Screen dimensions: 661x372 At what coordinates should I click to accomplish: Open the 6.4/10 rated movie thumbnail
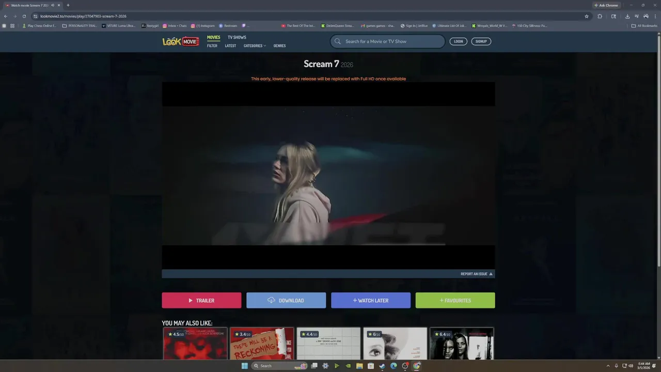462,344
